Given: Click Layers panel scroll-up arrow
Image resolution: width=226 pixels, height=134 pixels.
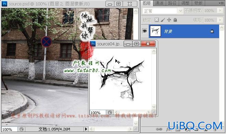Looking at the screenshot, I should point(222,28).
